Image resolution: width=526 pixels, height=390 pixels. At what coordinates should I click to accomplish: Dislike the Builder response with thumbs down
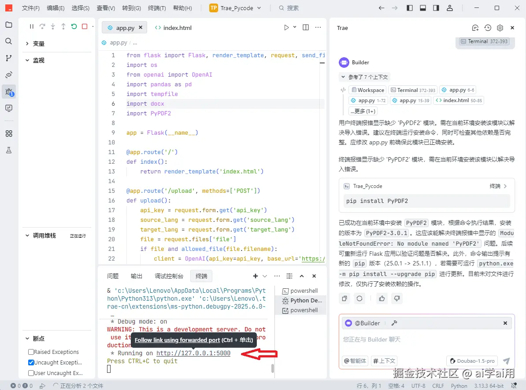397,298
